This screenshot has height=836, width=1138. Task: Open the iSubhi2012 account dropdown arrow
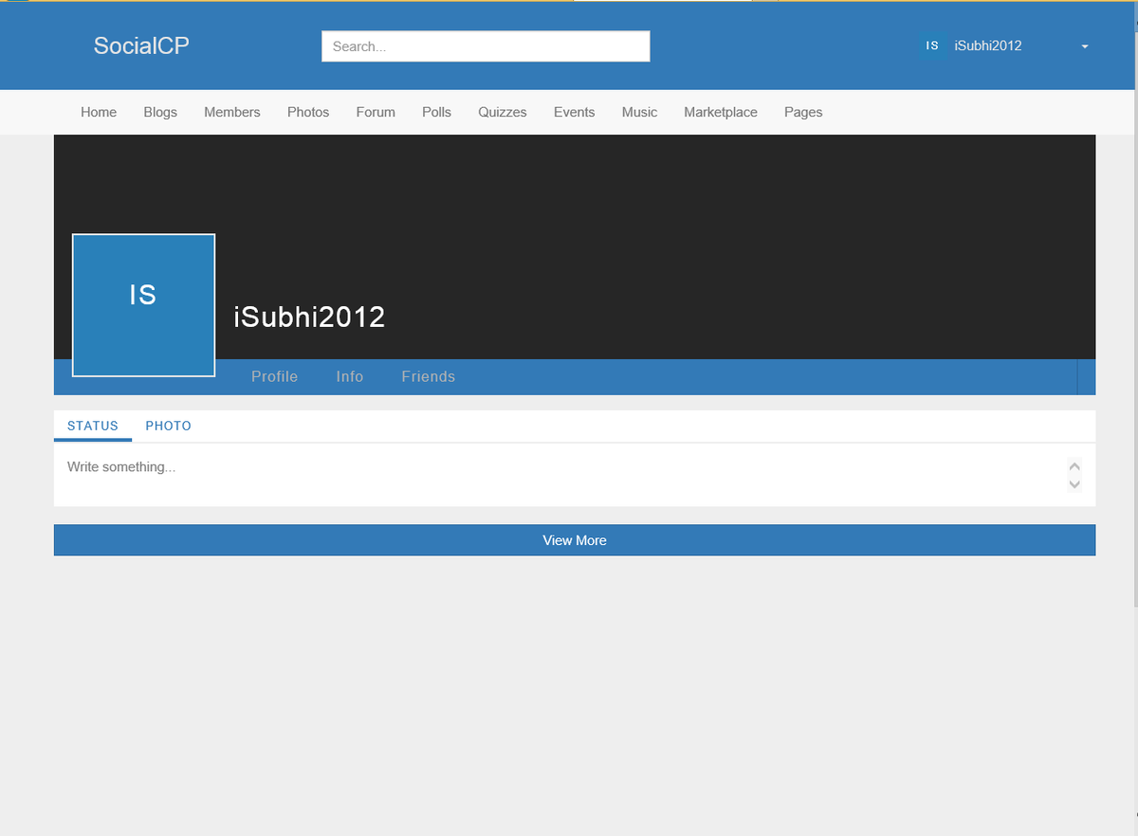[x=1084, y=45]
